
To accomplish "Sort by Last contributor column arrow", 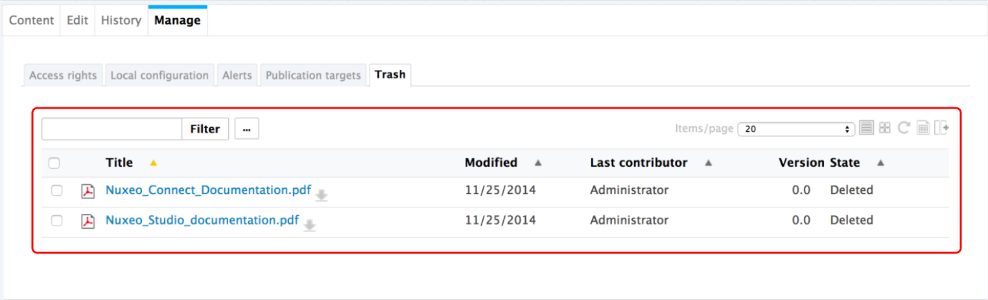I will pos(709,164).
